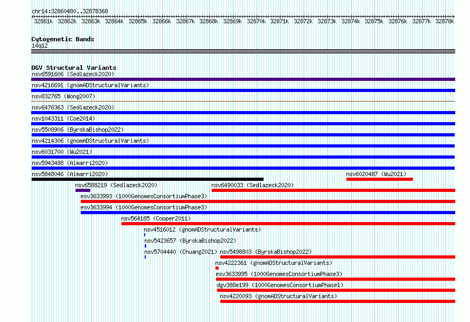The width and height of the screenshot is (470, 322).
Task: Click blue bar under nsv5943488
Action: coord(243,168)
